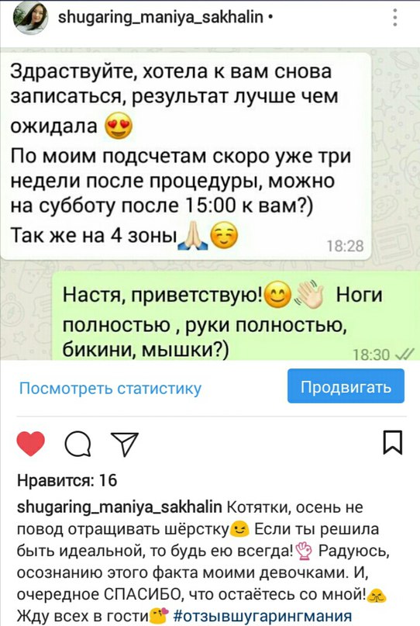This screenshot has height=626, width=420.
Task: Tap the message read double-check marks
Action: tap(405, 354)
